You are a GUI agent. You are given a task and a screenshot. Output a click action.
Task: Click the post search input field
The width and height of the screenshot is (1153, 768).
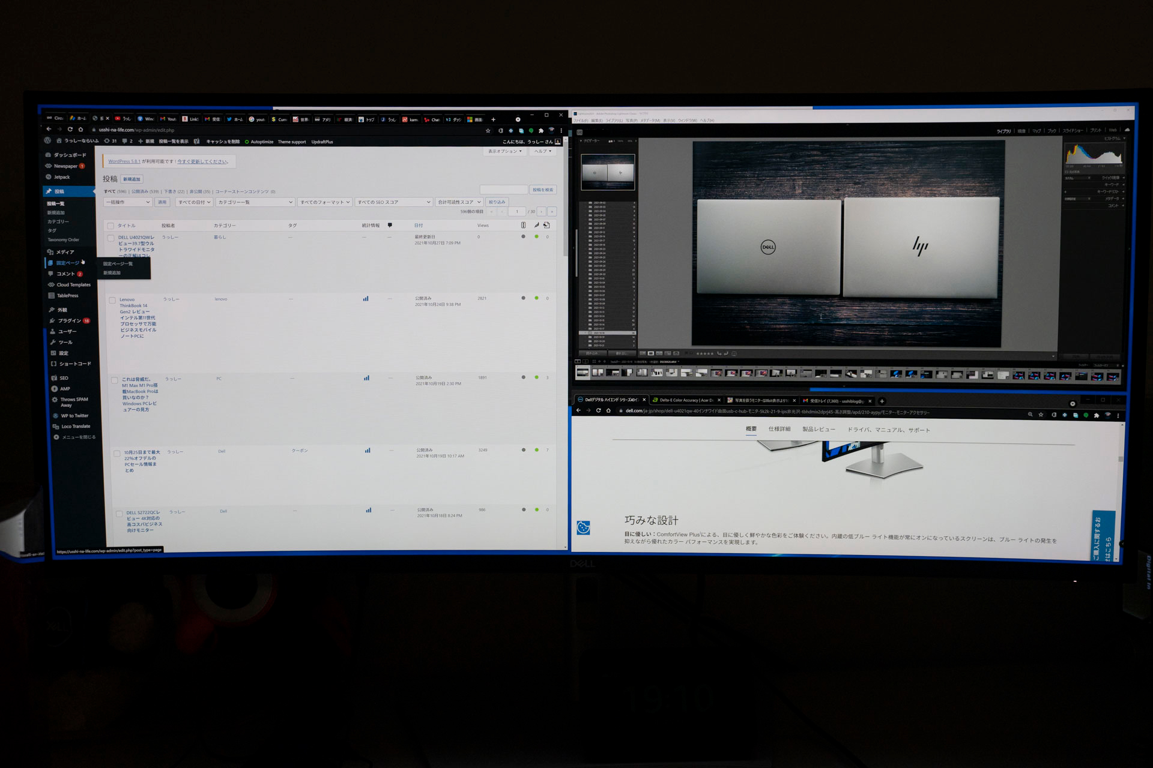click(x=503, y=190)
